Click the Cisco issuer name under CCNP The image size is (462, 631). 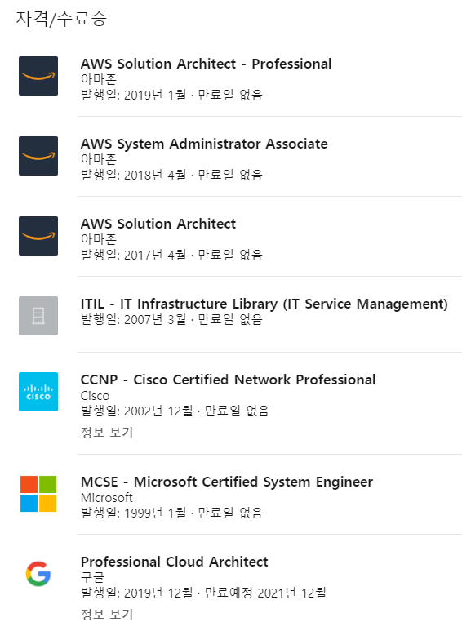click(95, 396)
